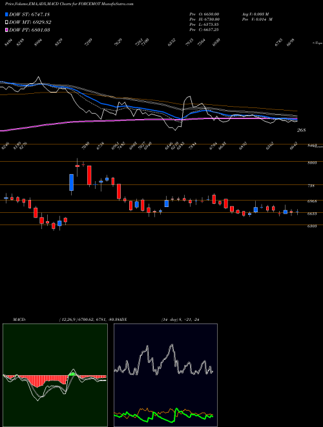
Task: Open the green MACD chart panel
Action: click(55, 375)
